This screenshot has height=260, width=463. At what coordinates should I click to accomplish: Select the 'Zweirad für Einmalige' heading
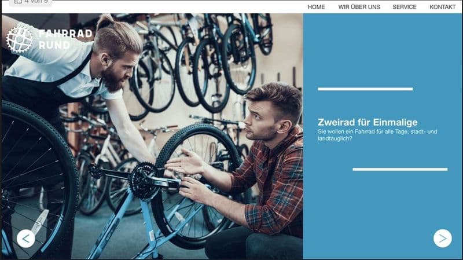click(368, 122)
